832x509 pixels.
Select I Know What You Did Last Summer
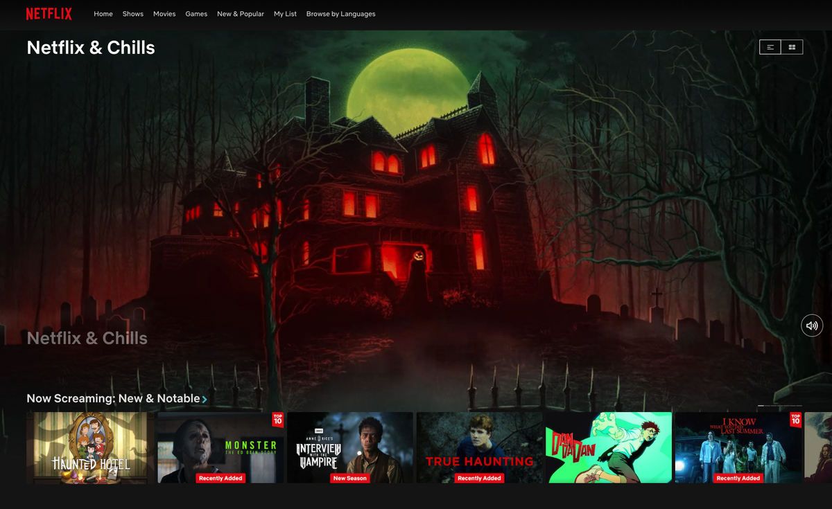click(x=738, y=447)
